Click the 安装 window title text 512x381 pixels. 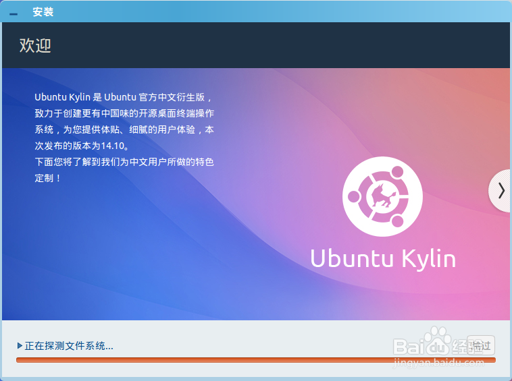[43, 12]
